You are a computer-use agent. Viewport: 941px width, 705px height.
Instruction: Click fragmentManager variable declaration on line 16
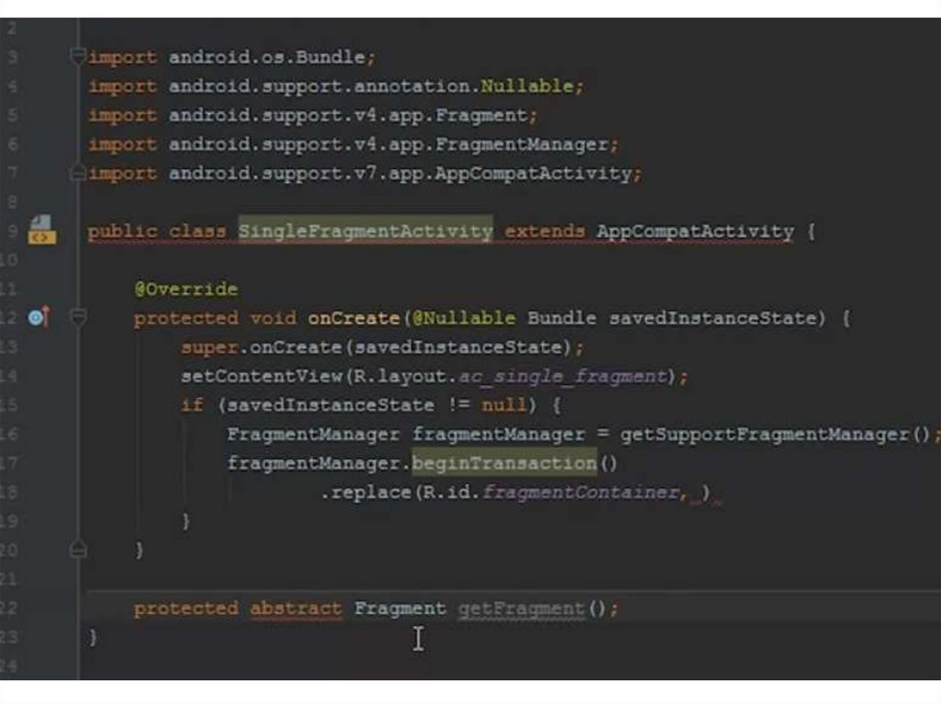point(498,434)
